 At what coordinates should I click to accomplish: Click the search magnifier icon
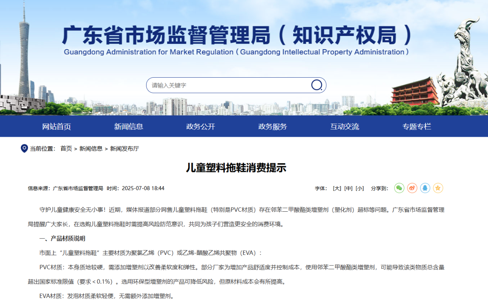click(x=316, y=85)
